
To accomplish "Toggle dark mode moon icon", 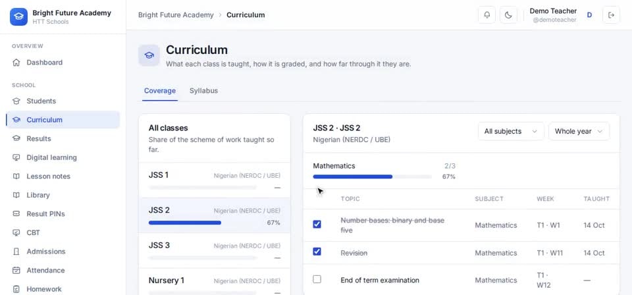I will tap(508, 15).
